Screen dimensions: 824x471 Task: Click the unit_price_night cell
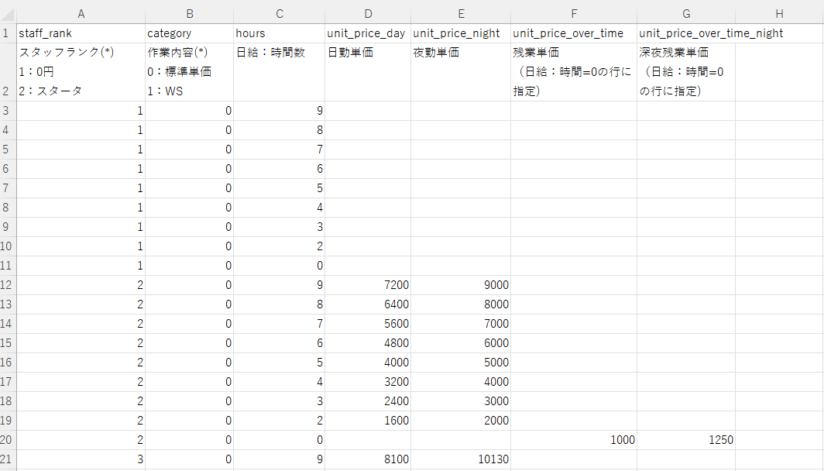(461, 33)
